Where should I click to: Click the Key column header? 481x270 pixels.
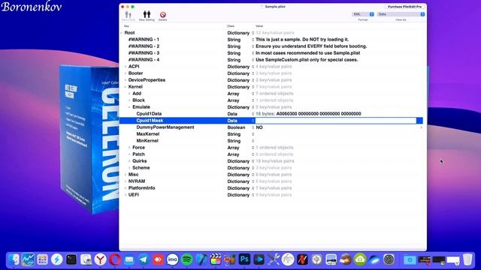(x=126, y=26)
